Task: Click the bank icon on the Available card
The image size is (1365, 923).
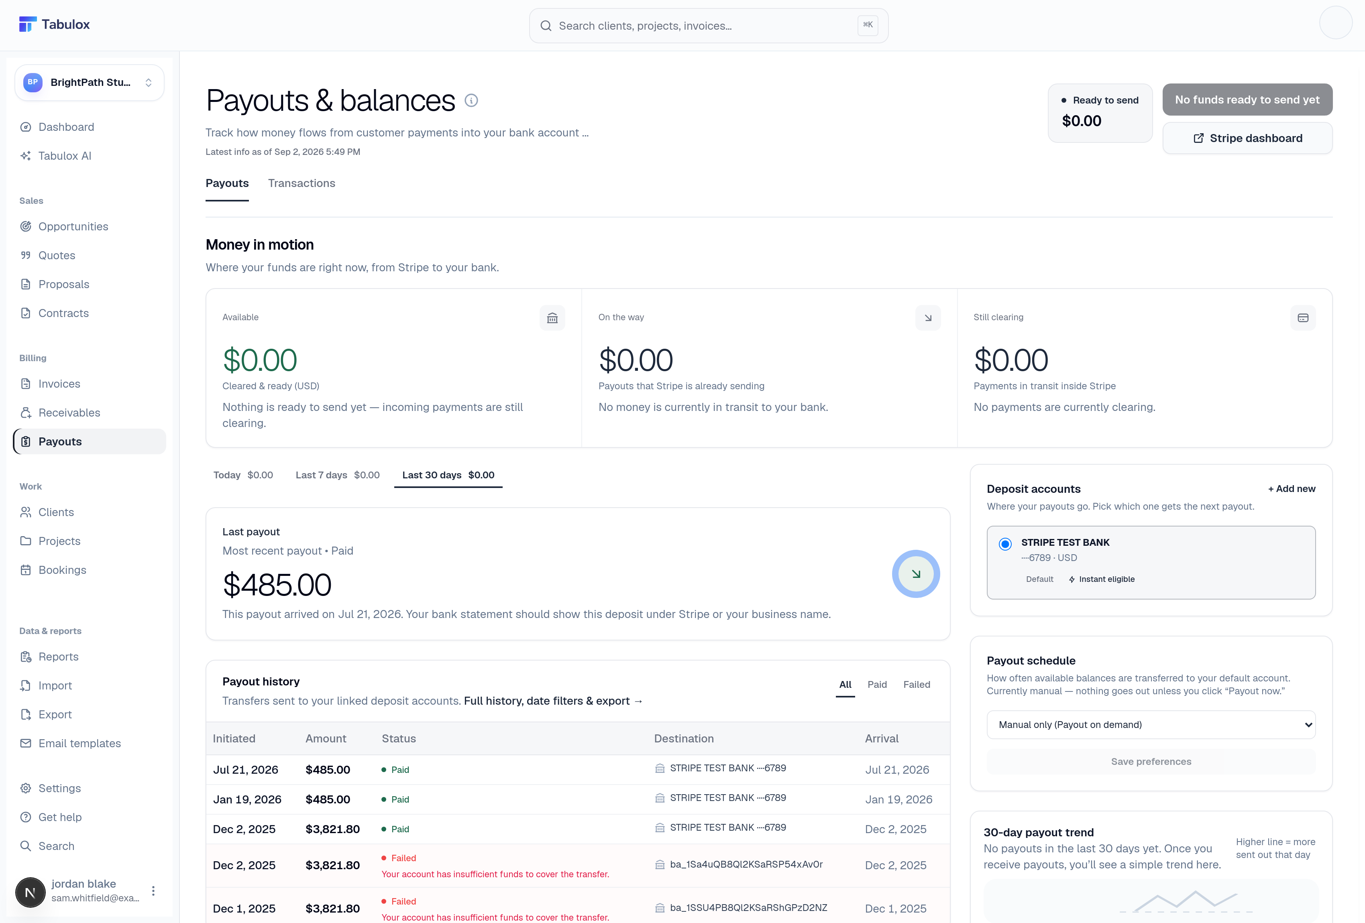Action: click(x=552, y=318)
